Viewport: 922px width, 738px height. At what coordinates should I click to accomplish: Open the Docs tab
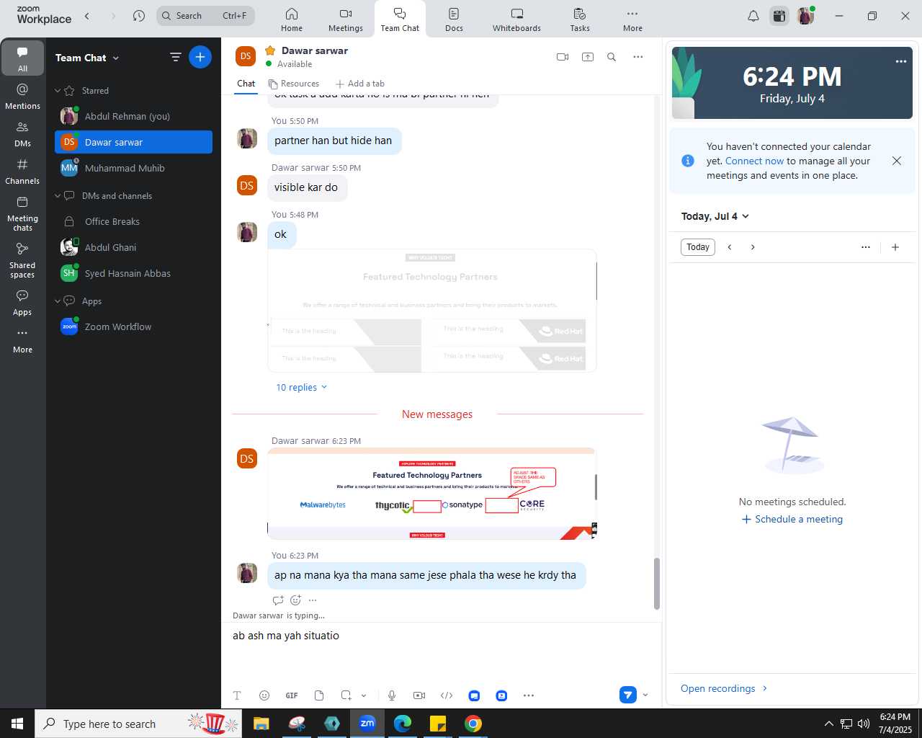(454, 19)
